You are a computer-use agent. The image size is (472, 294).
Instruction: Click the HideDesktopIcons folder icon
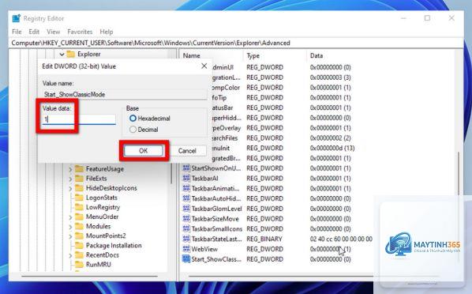point(79,188)
